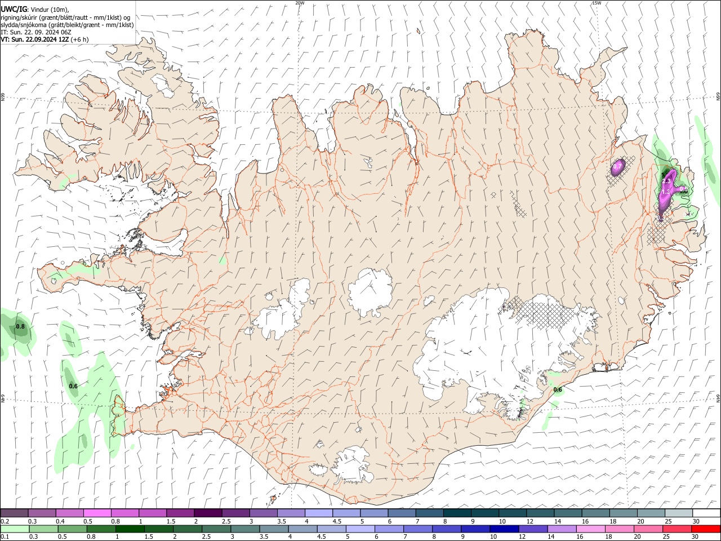Click the 0.7 value on the purple snow blob
This screenshot has height=541, width=721.
[617, 167]
